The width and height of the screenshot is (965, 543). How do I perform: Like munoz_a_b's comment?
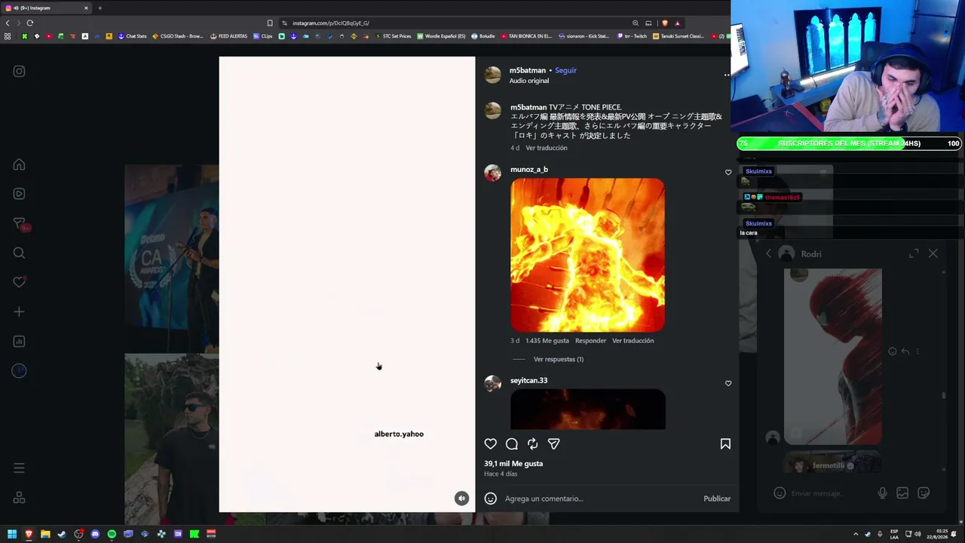click(x=728, y=173)
